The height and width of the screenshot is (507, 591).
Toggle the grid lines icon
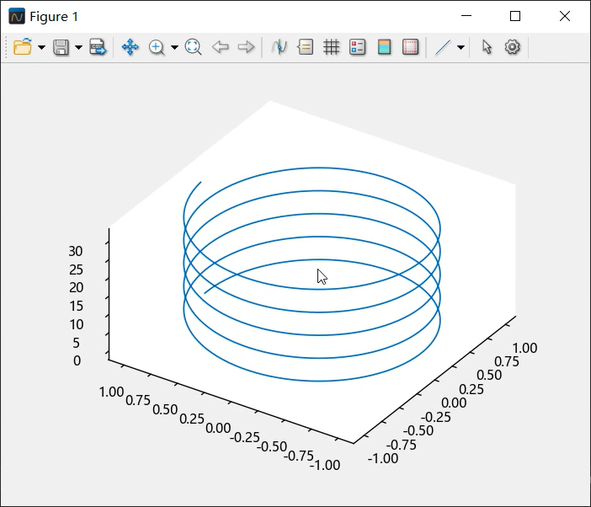pyautogui.click(x=332, y=47)
